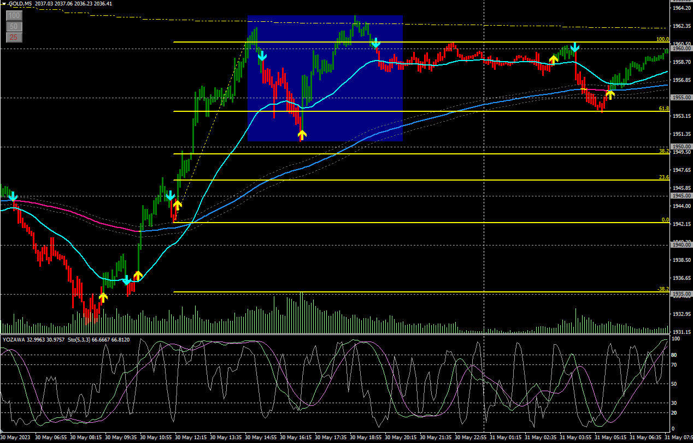Click the "30 May 16:15" time axis label
The height and width of the screenshot is (443, 693).
point(297,438)
